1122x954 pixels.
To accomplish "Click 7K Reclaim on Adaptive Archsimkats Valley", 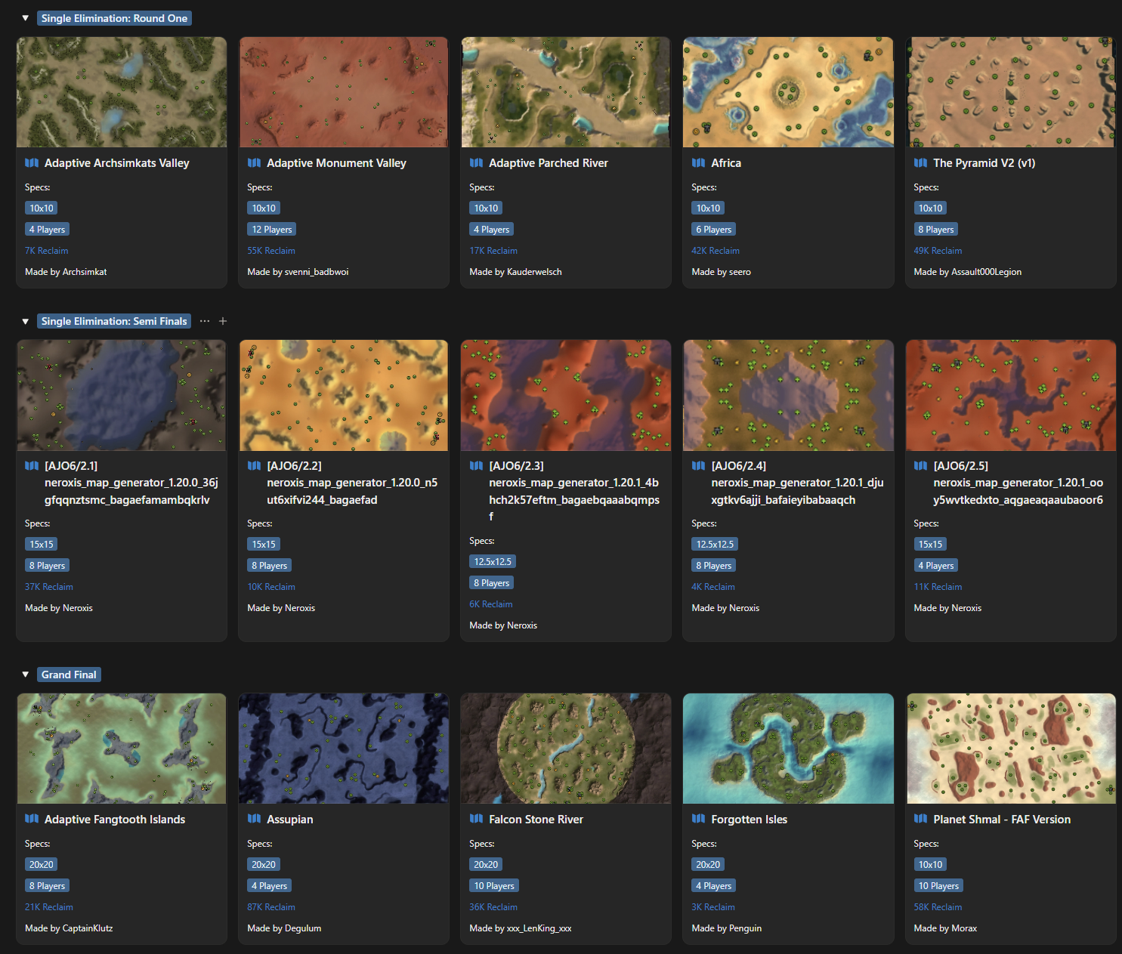I will [x=47, y=251].
